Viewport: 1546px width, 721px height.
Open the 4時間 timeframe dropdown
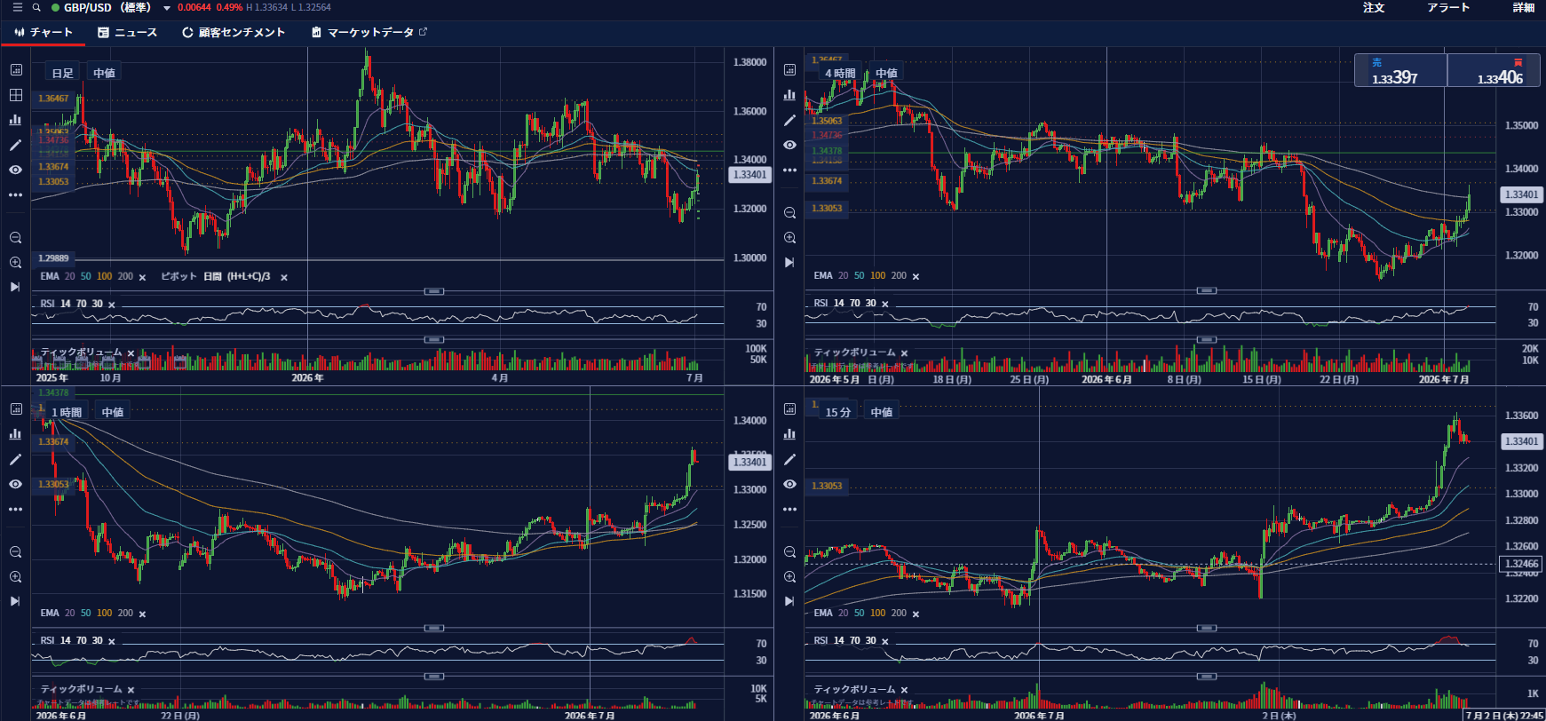tap(840, 73)
